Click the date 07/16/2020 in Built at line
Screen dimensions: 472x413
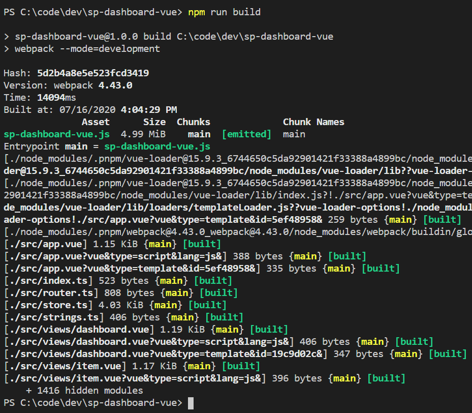click(x=87, y=110)
